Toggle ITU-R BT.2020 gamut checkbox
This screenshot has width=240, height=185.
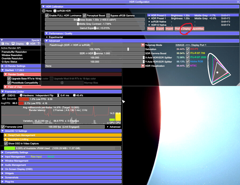188,57
